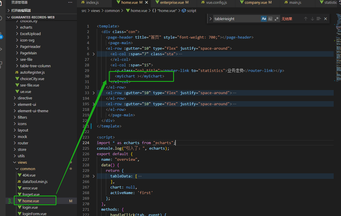
Task: Open choiceCity.vue file
Action: pos(32,79)
